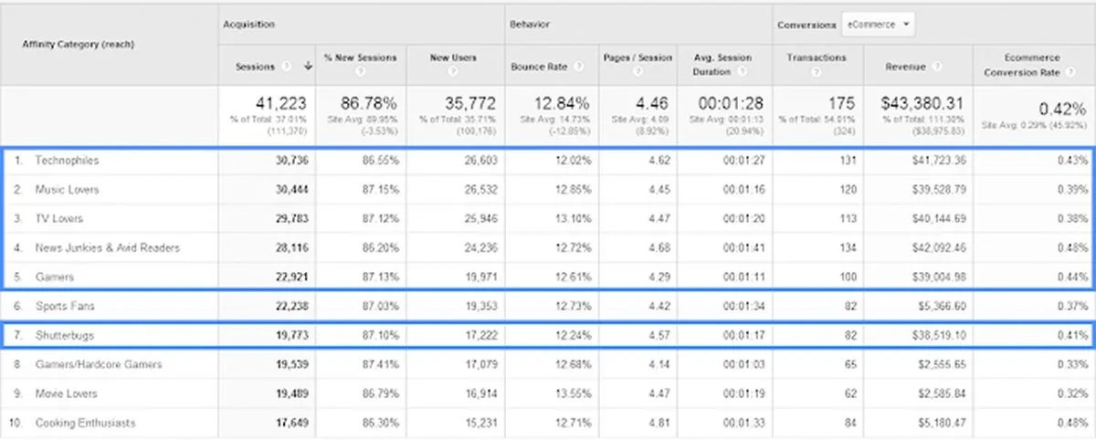Click the sort arrow in Sessions column
This screenshot has height=440, width=1096.
tap(308, 66)
